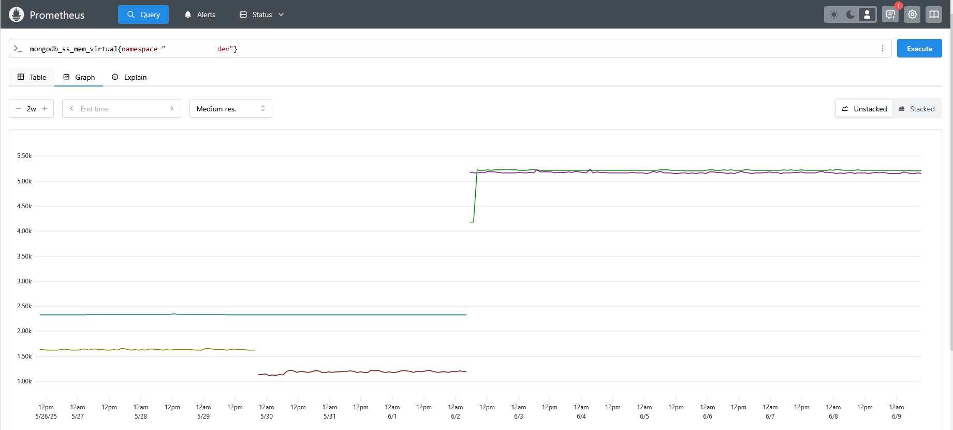
Task: Go to next end time with right chevron
Action: coord(172,109)
